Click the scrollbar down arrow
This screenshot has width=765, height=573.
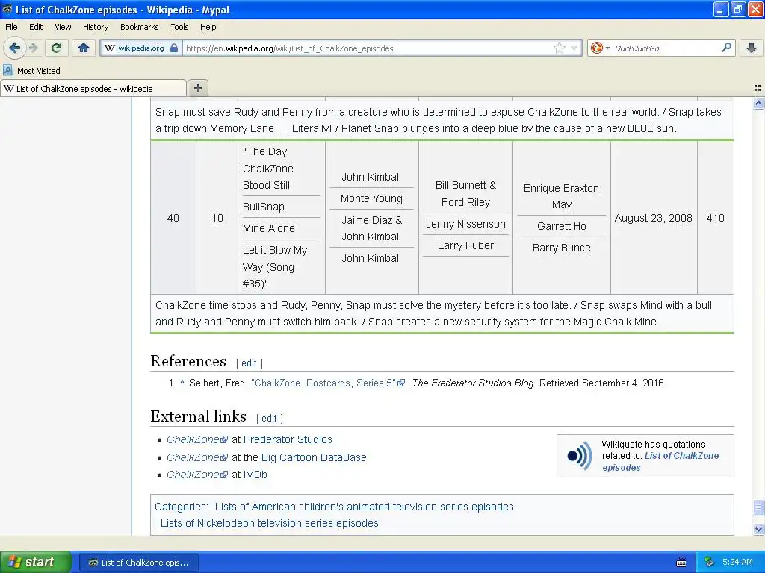[758, 530]
